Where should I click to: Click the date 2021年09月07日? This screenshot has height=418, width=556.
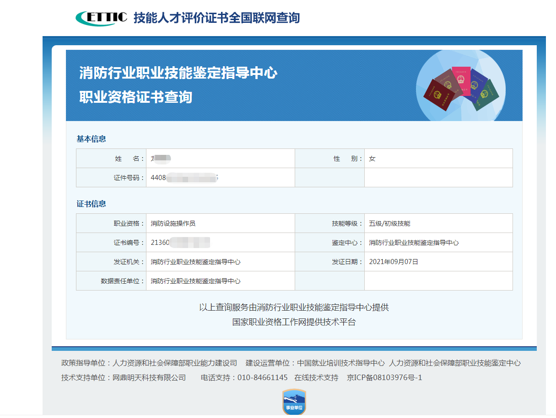(394, 262)
